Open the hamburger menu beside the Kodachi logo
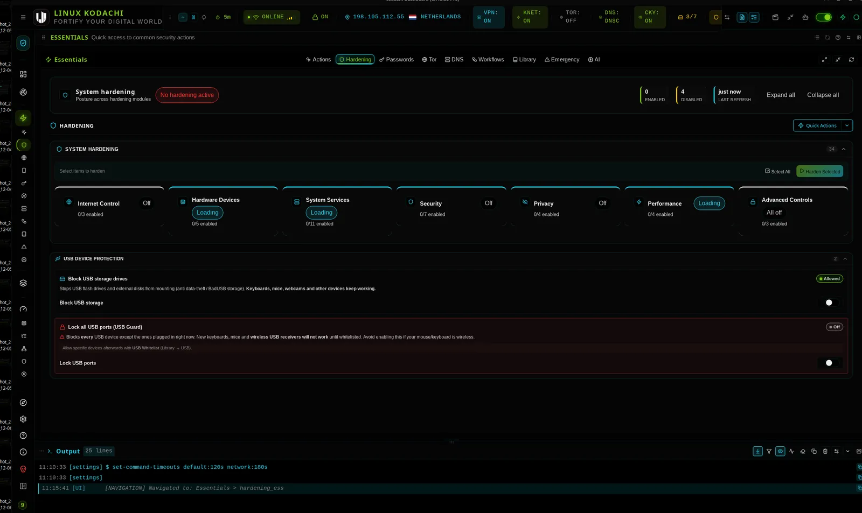Viewport: 862px width, 513px height. coord(23,17)
